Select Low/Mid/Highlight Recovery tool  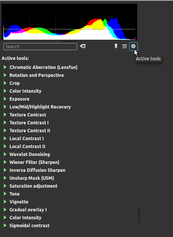(x=40, y=107)
